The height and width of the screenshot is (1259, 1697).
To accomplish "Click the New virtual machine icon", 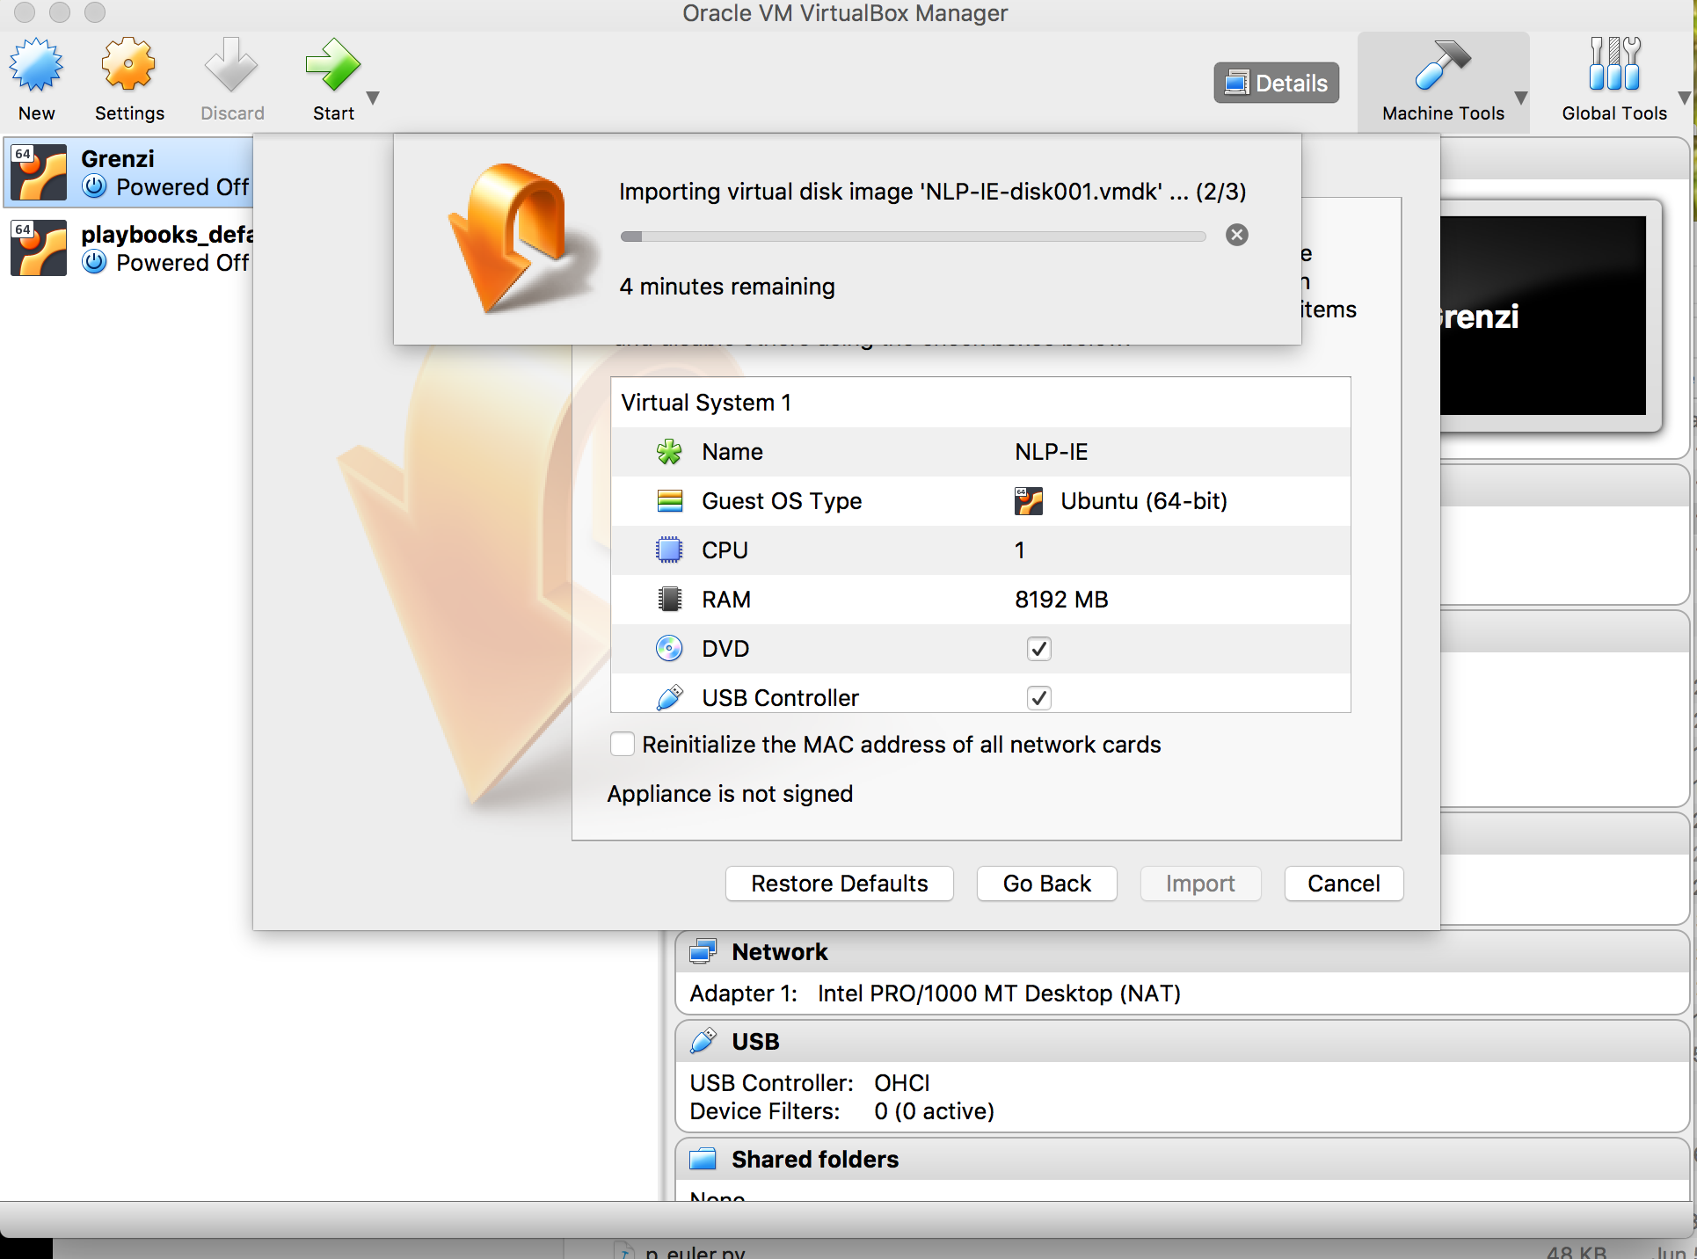I will tap(36, 65).
